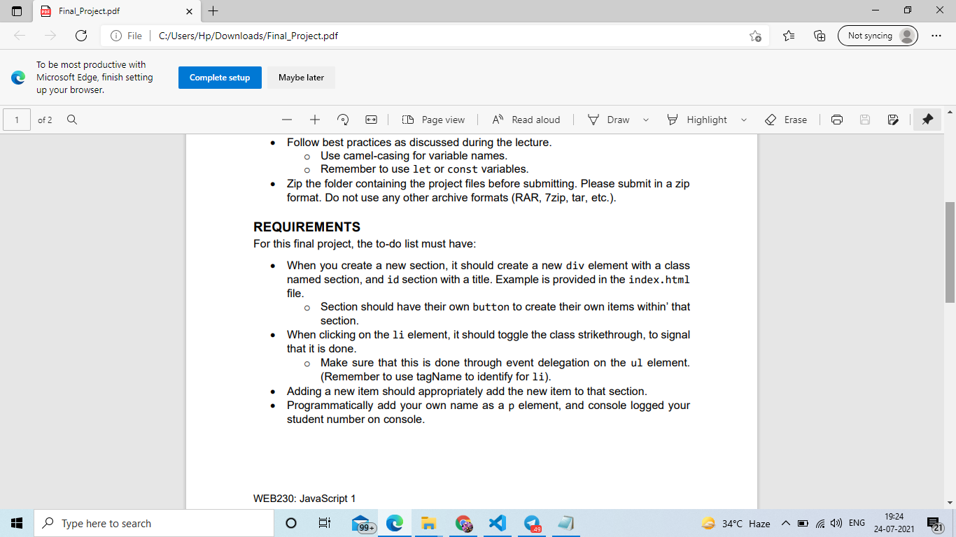Open the Action Center notifications

(934, 523)
